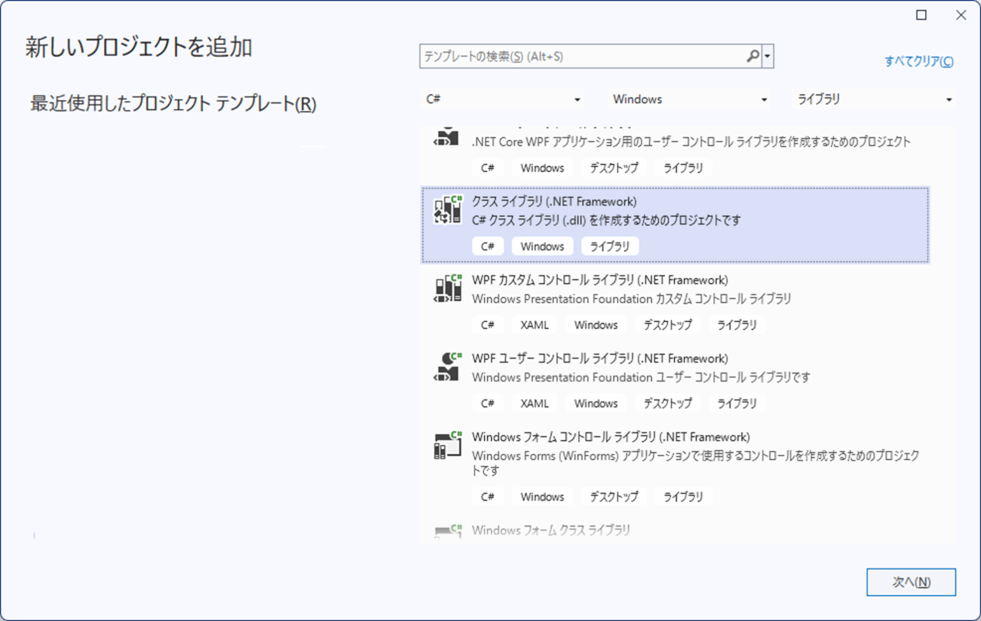Click the magnifier search icon in template search
981x621 pixels.
753,56
